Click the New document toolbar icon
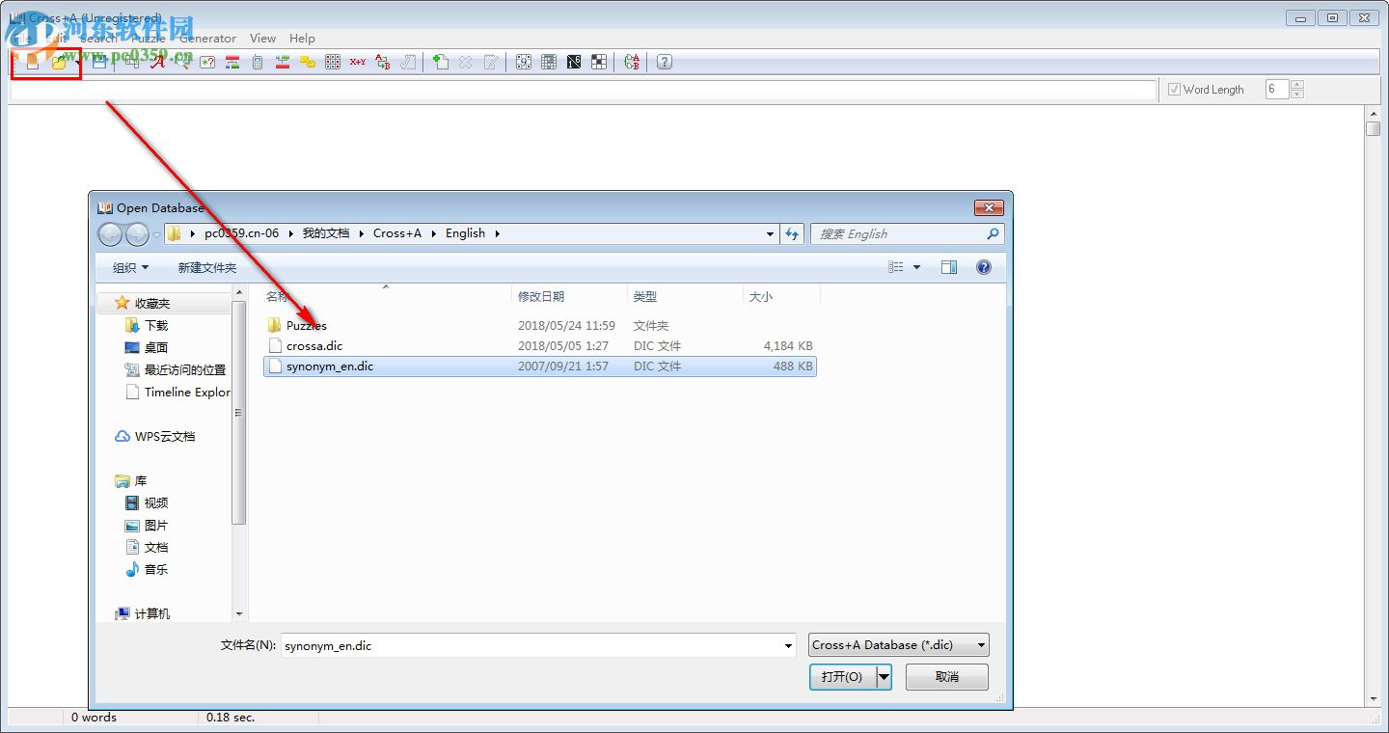 coord(33,63)
